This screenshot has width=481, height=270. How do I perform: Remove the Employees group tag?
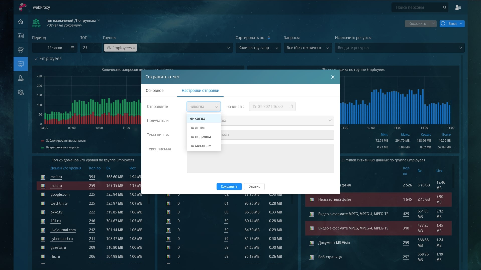[x=134, y=48]
